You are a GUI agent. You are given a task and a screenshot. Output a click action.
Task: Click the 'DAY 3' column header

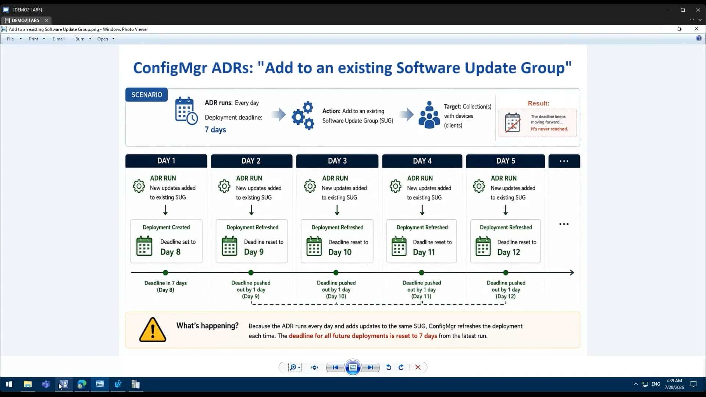(337, 161)
